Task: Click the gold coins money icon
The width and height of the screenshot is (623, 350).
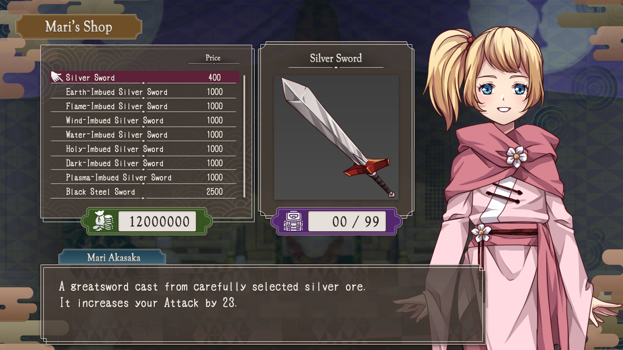Action: (x=103, y=222)
